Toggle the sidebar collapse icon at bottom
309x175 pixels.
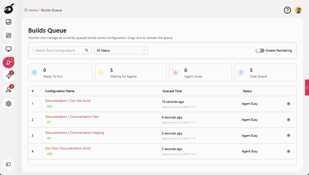tap(8, 164)
